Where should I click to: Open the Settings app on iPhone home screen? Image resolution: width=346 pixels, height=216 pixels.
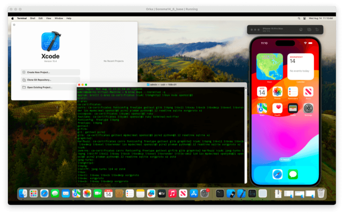pos(308,108)
